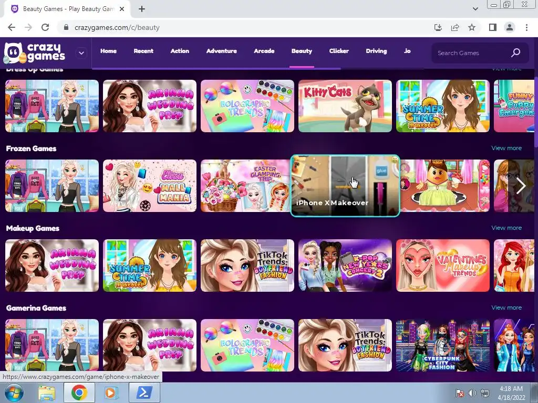This screenshot has width=538, height=403.
Task: Open the PowerShell taskbar icon
Action: (x=144, y=393)
